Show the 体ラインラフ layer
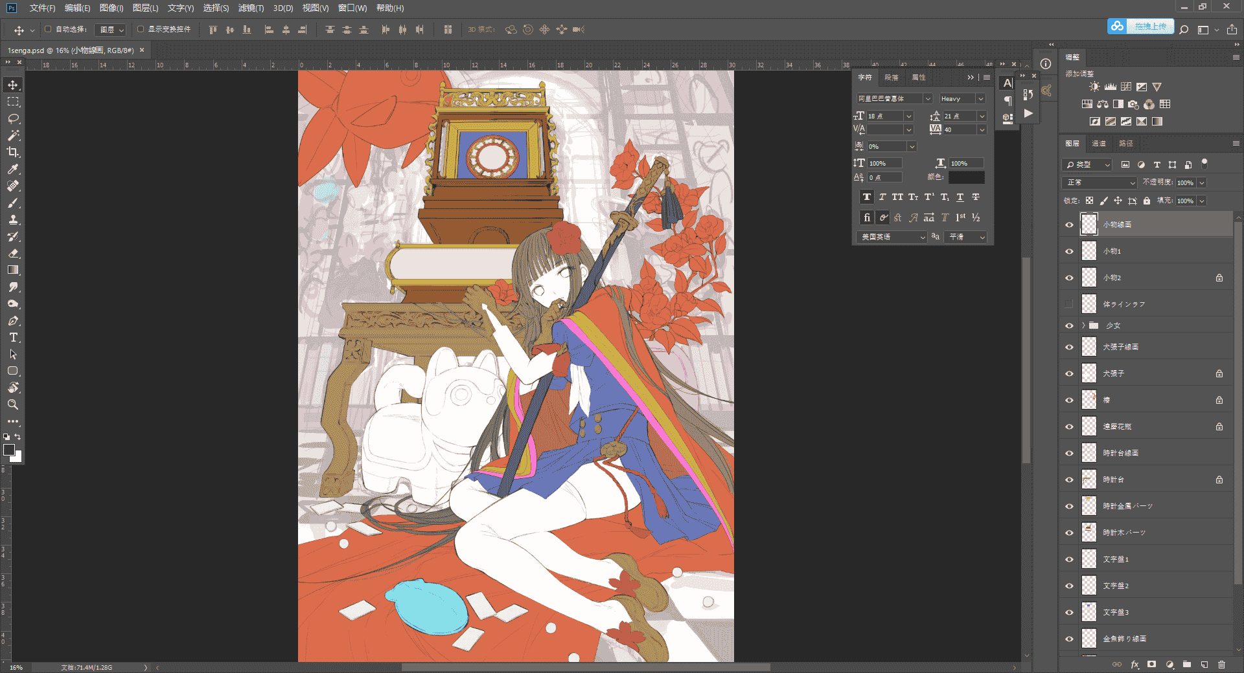 click(x=1069, y=304)
